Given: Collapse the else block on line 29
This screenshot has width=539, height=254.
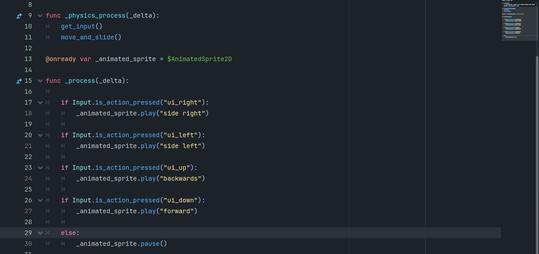Looking at the screenshot, I should click(x=40, y=233).
